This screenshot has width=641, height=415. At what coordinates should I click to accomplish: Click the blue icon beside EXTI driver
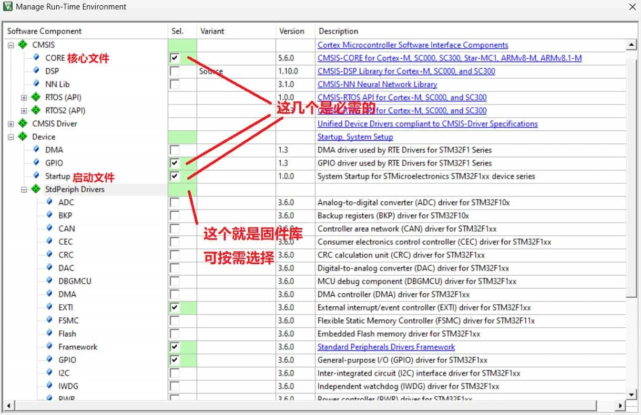[49, 307]
